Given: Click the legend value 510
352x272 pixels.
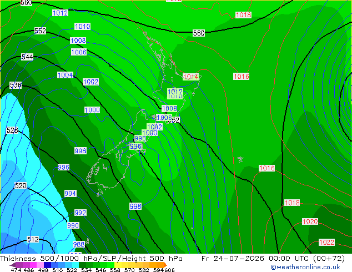Looking at the screenshot, I should click(58, 270).
